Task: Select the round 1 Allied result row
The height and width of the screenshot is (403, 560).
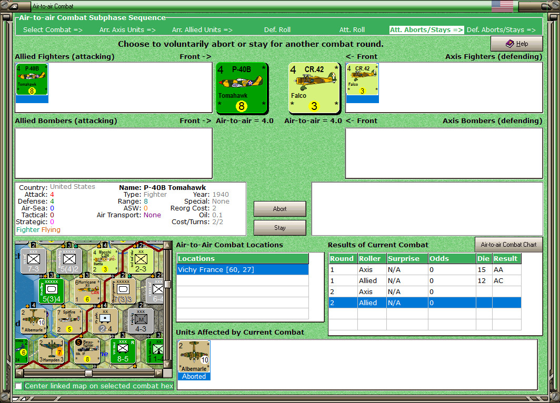Action: coord(425,280)
